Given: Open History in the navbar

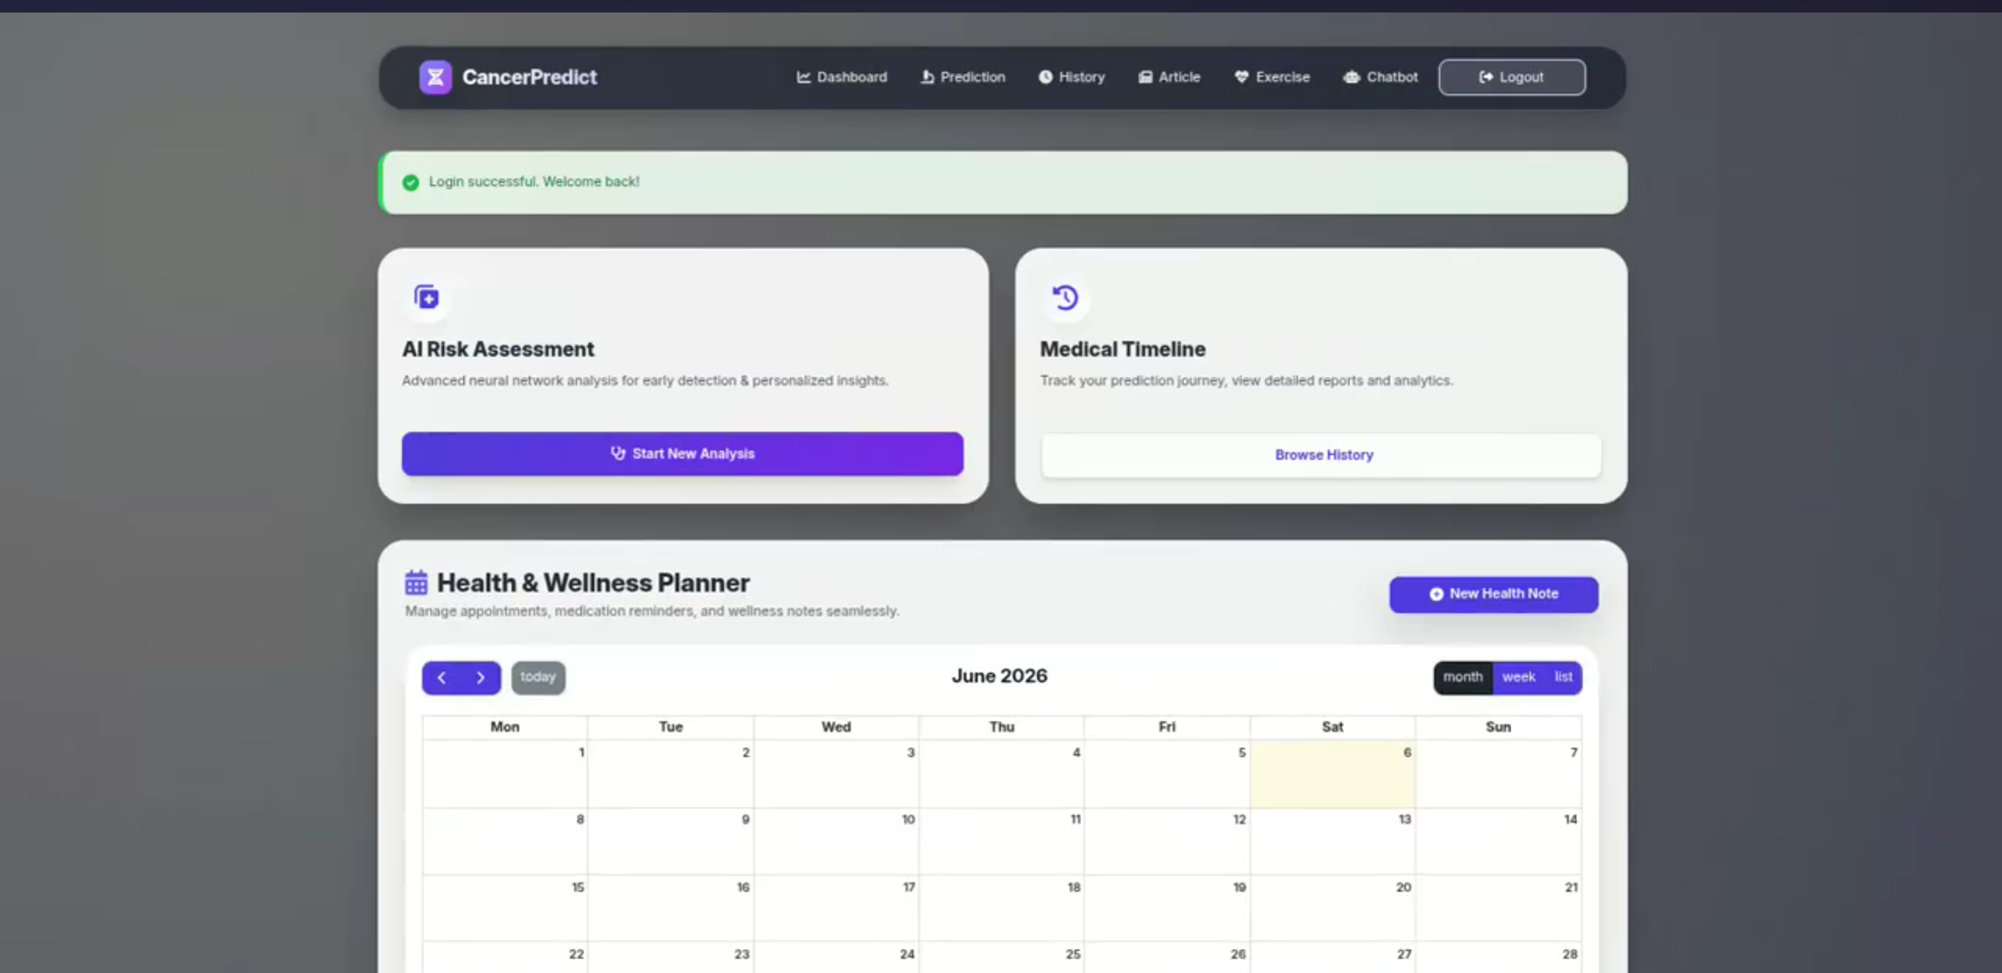Looking at the screenshot, I should (1072, 77).
